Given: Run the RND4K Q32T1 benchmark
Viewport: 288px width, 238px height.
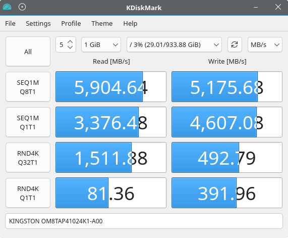Looking at the screenshot, I should (x=28, y=157).
